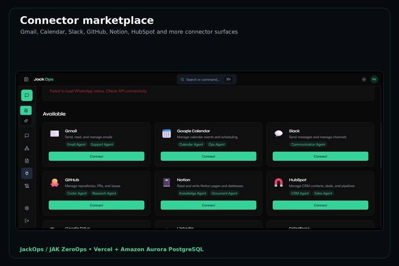The image size is (399, 266).
Task: Open the scroll logs sidebar icon
Action: coord(27,186)
